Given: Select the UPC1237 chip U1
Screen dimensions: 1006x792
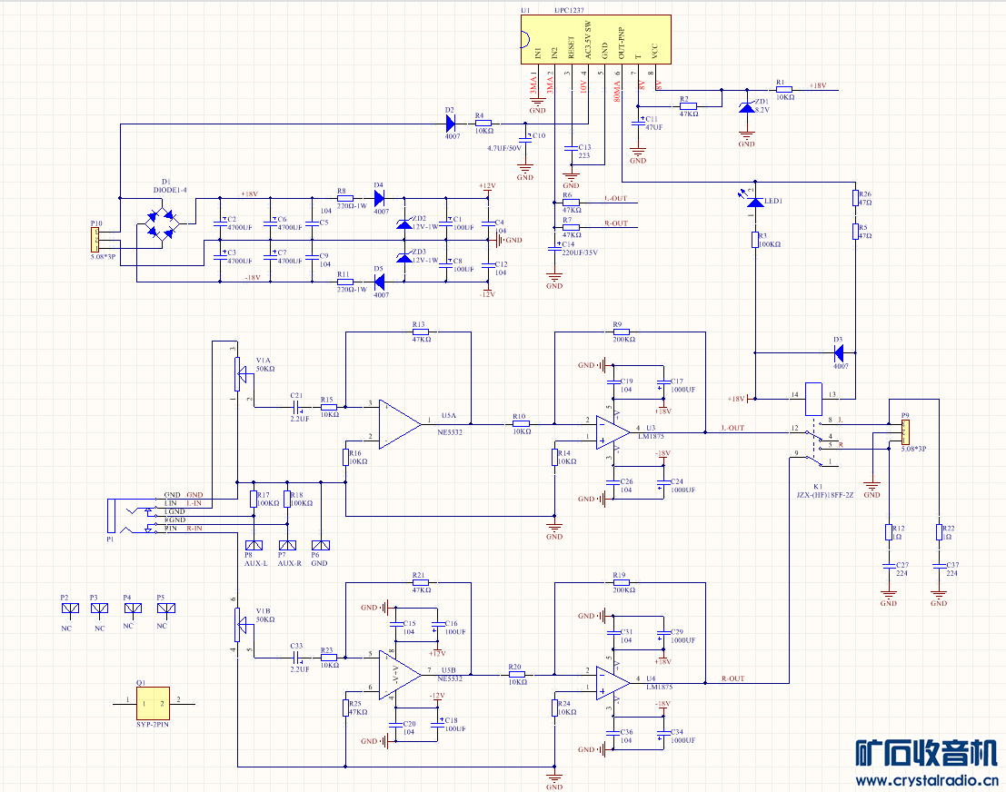Looking at the screenshot, I should point(596,39).
